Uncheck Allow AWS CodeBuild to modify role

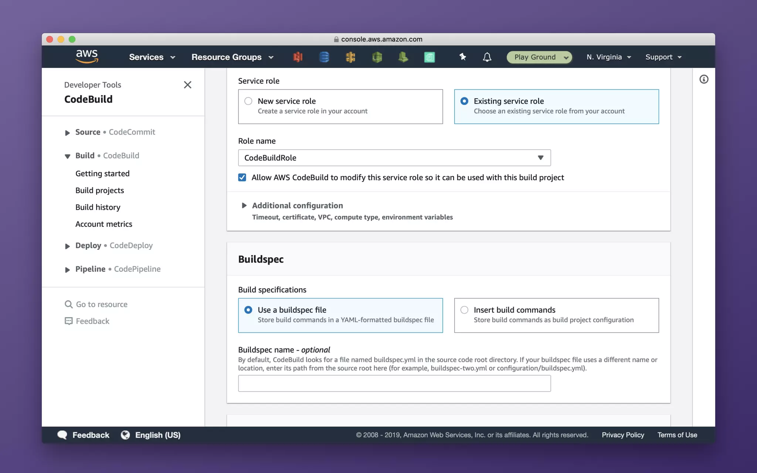[x=242, y=177]
